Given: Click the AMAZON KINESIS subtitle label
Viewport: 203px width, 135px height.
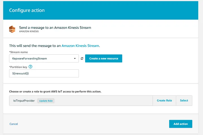Looking at the screenshot, I should 29,31.
